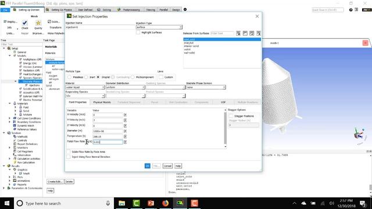The height and width of the screenshot is (209, 372).
Task: Select the Multicomponent particle type
Action: coord(133,77)
